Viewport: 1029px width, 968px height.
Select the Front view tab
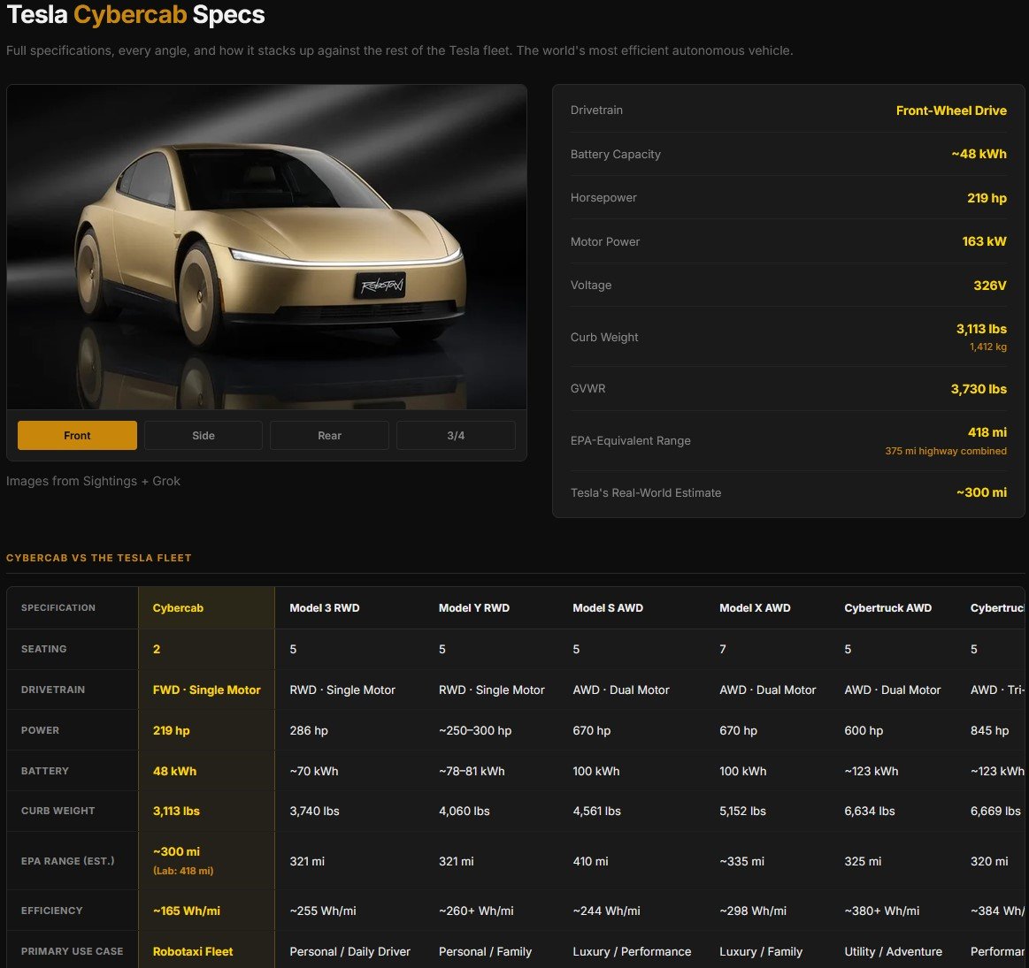point(78,436)
